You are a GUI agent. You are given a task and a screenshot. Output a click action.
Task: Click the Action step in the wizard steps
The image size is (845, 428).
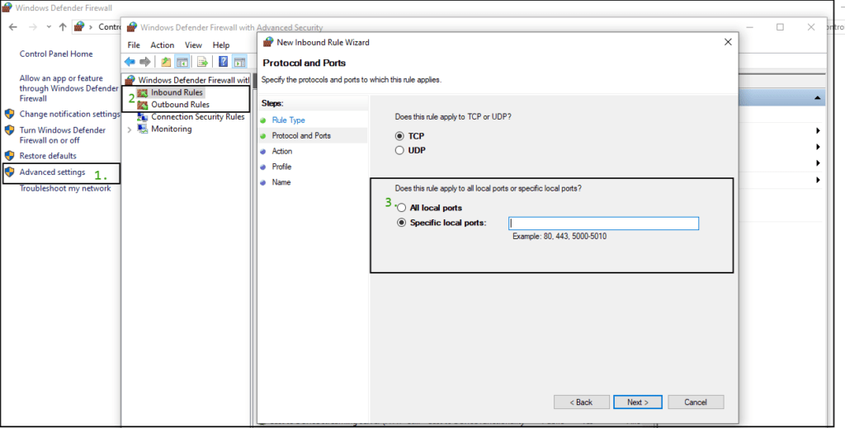click(282, 151)
